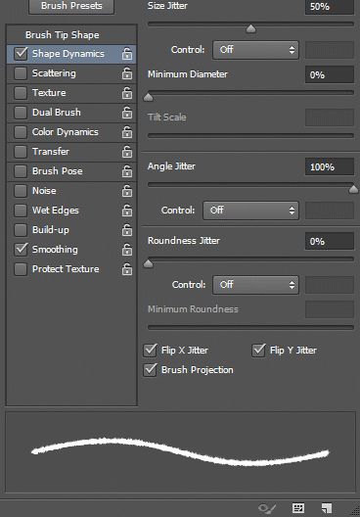Enable the Noise checkbox
The image size is (360, 517).
tap(21, 191)
